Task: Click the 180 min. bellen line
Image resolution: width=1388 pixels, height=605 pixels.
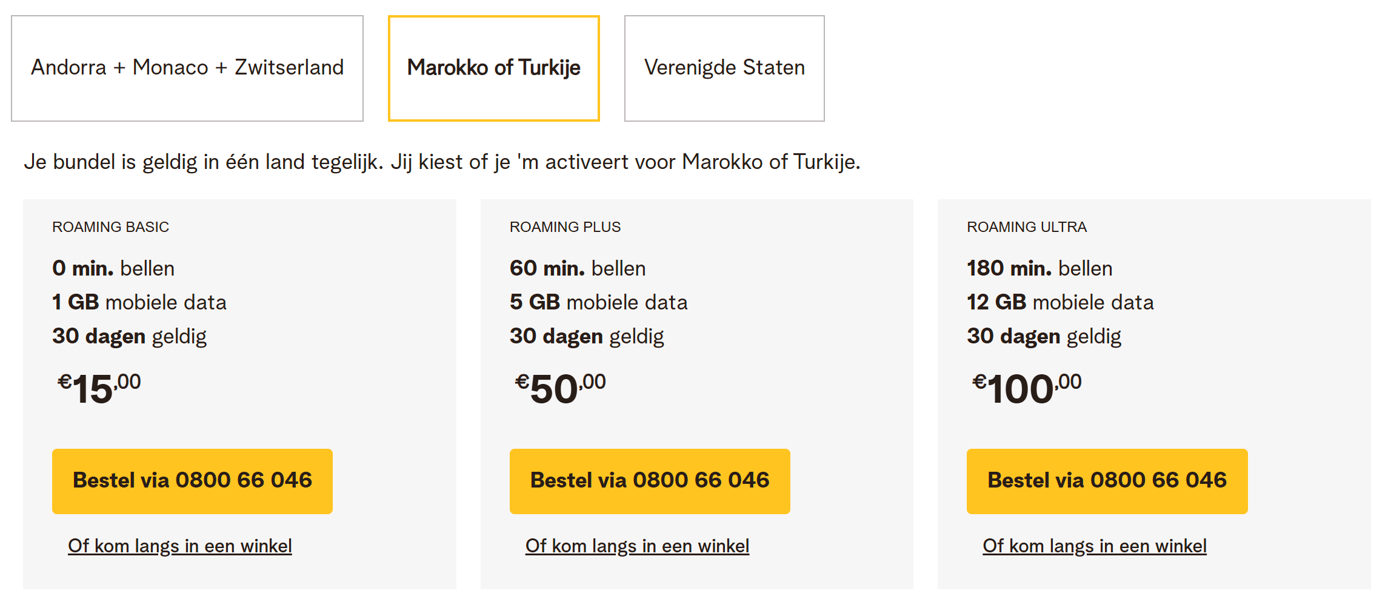Action: tap(1039, 268)
